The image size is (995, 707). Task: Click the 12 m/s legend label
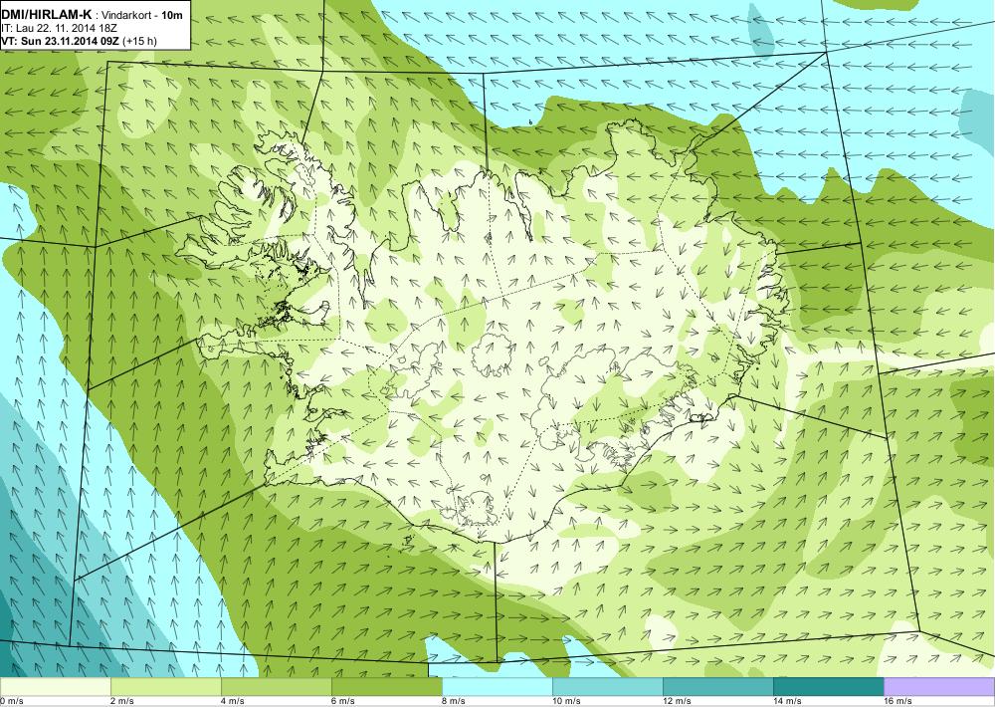click(677, 701)
